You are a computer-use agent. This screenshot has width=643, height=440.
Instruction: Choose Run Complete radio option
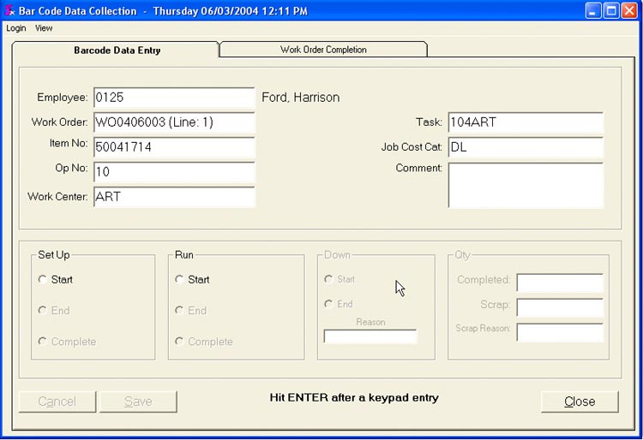pos(179,342)
